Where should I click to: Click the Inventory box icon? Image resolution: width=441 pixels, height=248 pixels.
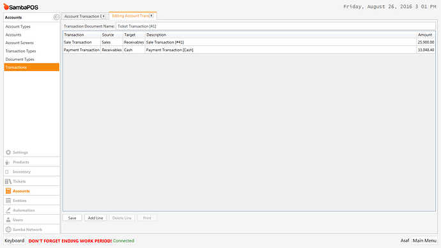pos(7,172)
